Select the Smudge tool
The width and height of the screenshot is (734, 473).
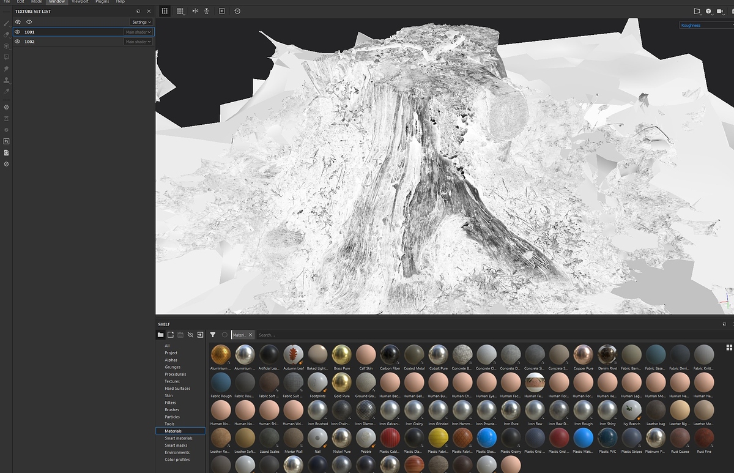[7, 69]
